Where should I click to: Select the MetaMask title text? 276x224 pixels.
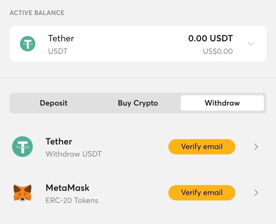(67, 188)
